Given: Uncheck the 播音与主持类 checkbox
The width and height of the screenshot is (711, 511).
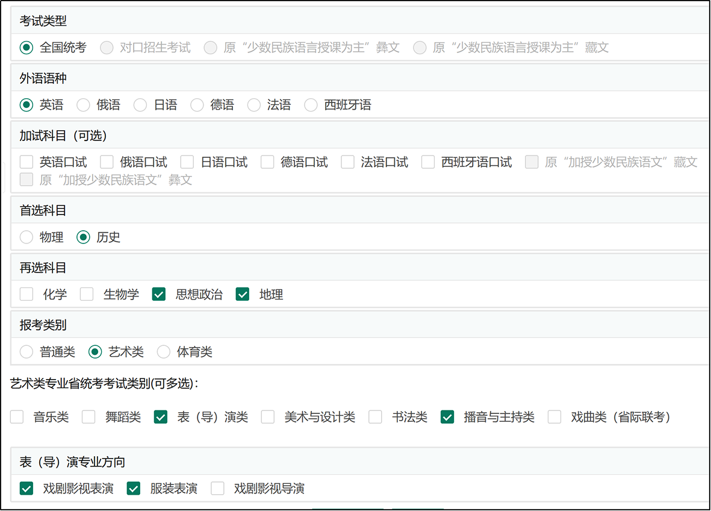Looking at the screenshot, I should 447,417.
